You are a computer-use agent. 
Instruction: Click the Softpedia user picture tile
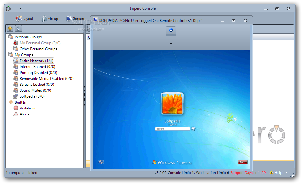(172, 104)
